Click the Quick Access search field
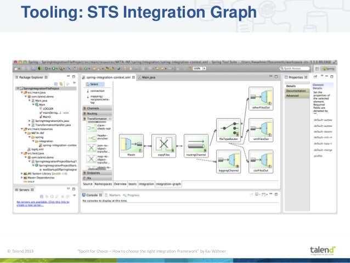 pyautogui.click(x=295, y=69)
